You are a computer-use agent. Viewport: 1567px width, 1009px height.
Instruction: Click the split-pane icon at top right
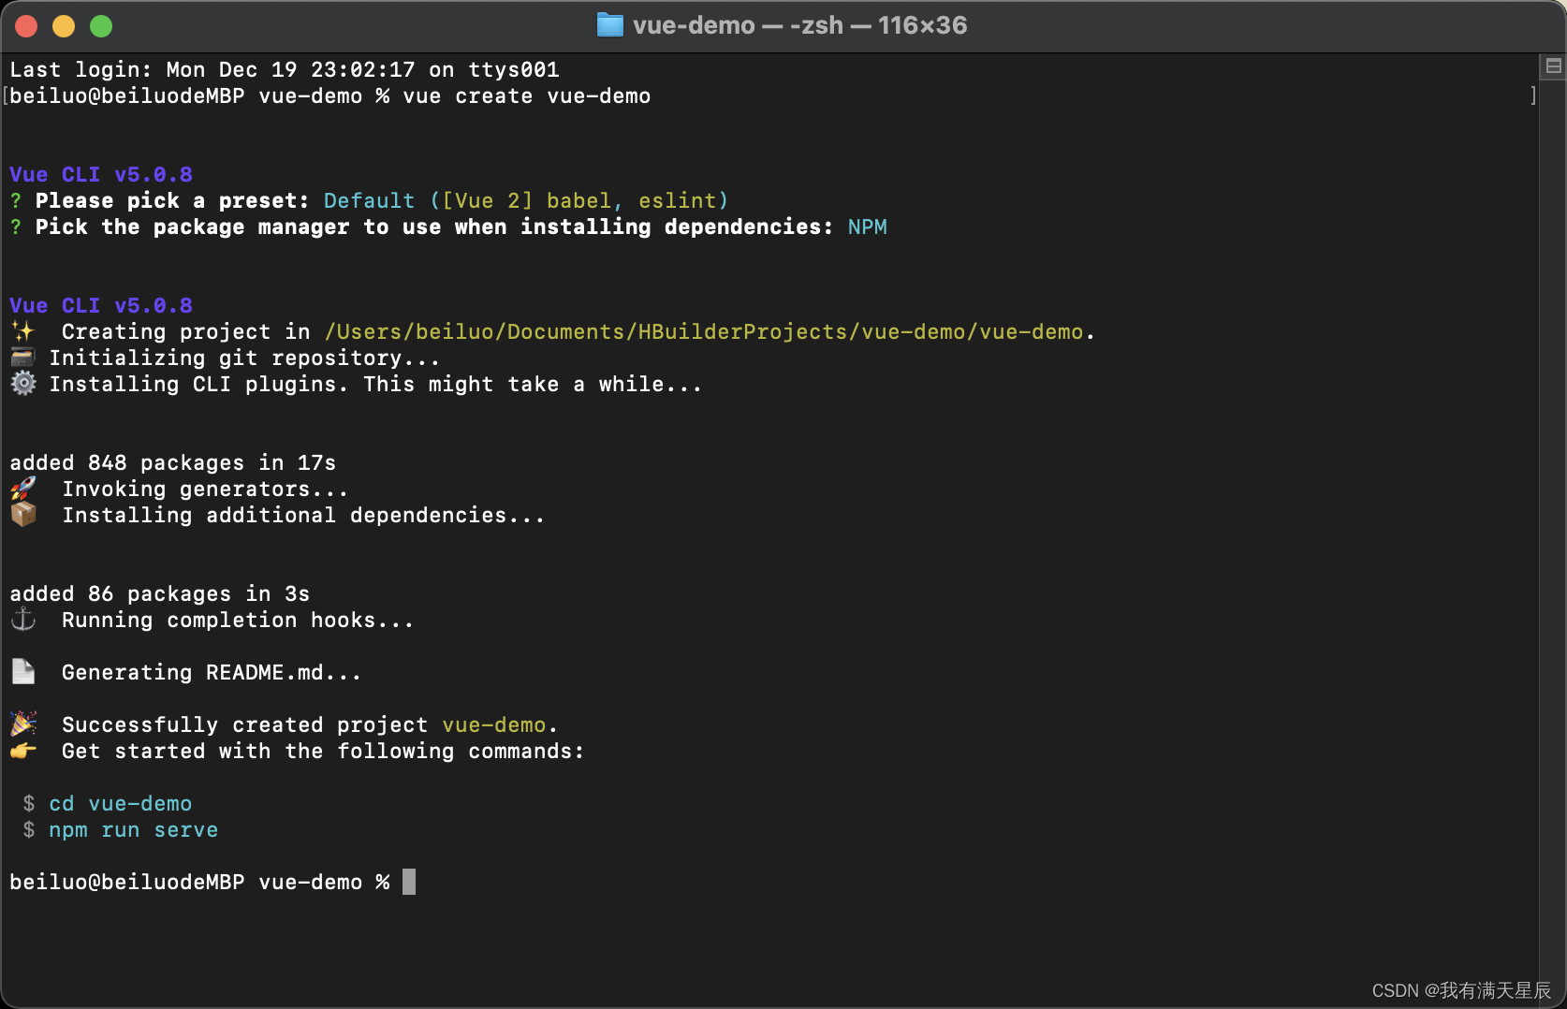pos(1553,66)
